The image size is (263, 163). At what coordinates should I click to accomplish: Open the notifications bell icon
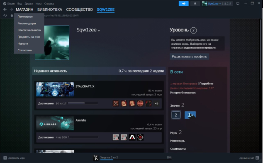195,4
